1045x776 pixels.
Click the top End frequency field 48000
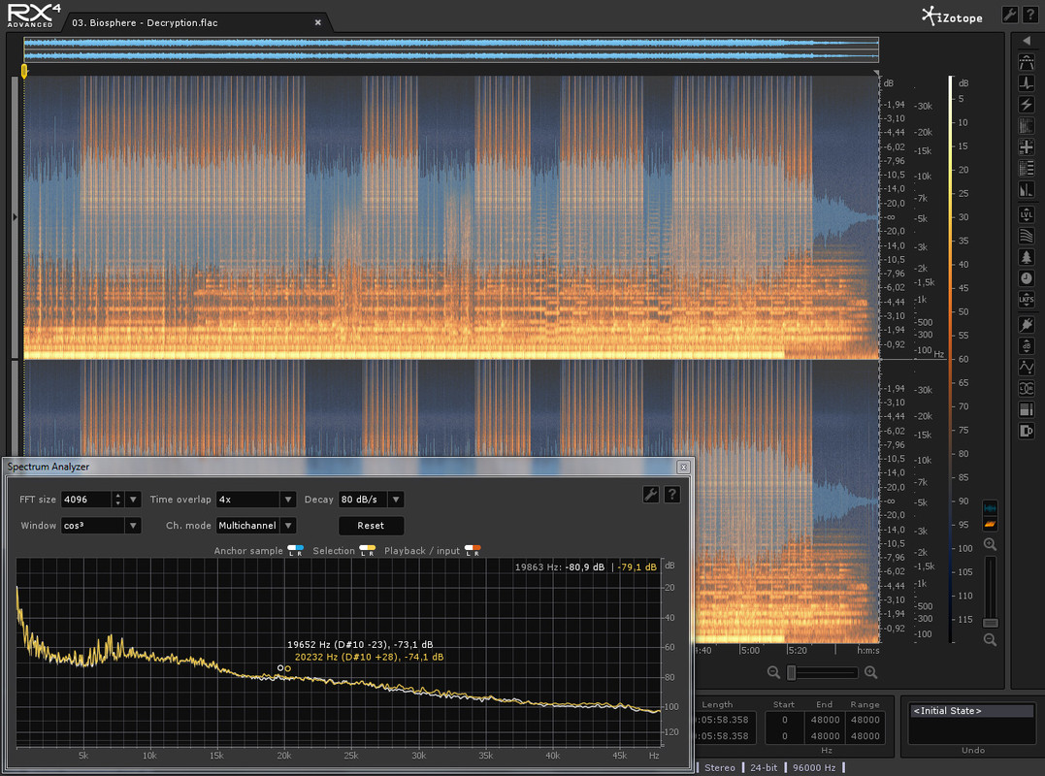point(825,720)
